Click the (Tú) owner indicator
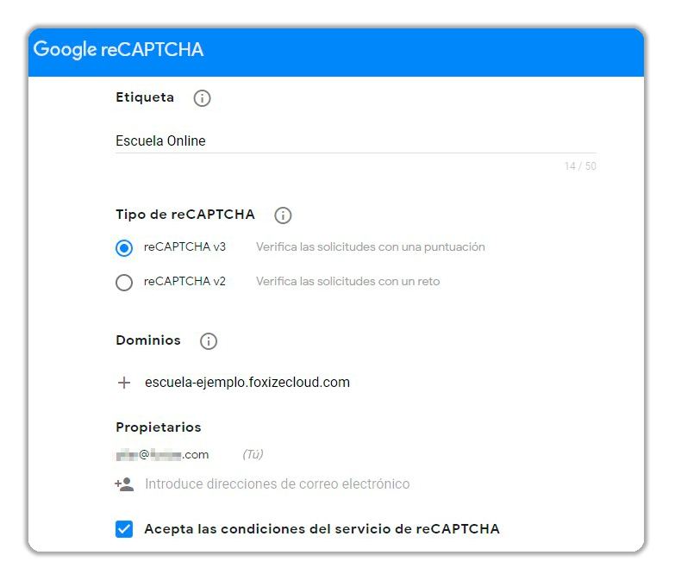 tap(253, 454)
